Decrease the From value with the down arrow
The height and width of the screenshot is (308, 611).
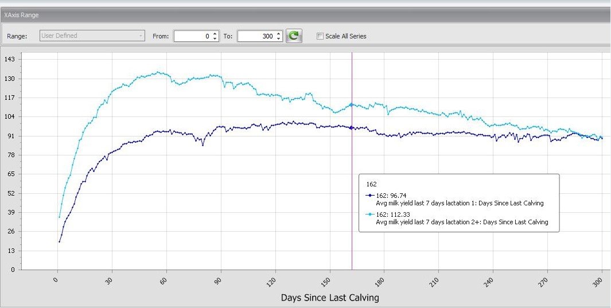point(215,38)
